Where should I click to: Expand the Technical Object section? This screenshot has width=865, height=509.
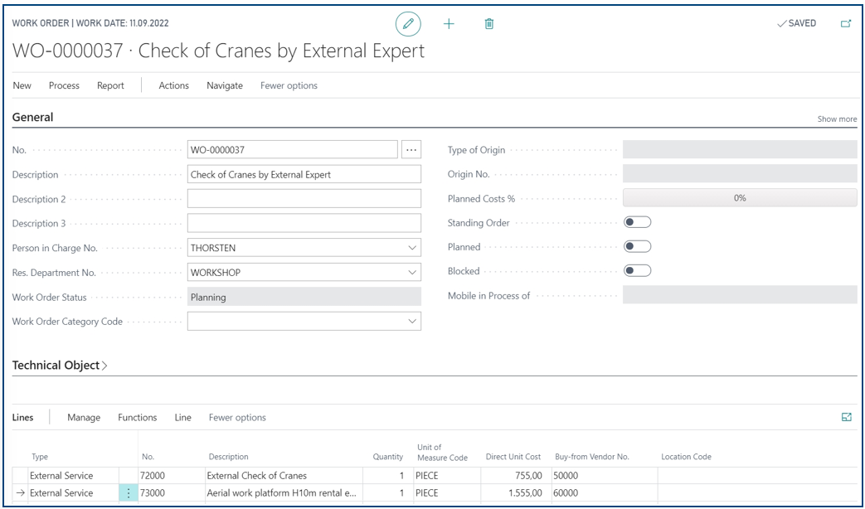pyautogui.click(x=61, y=365)
